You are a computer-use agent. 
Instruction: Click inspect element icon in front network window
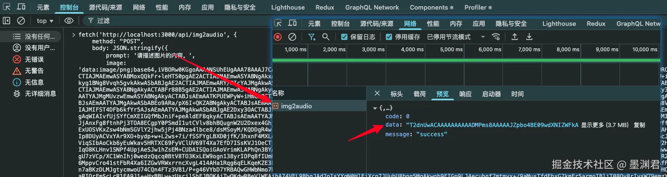pyautogui.click(x=278, y=23)
